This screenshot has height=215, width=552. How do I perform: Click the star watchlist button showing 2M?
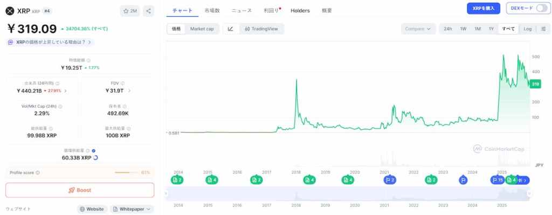click(x=130, y=11)
